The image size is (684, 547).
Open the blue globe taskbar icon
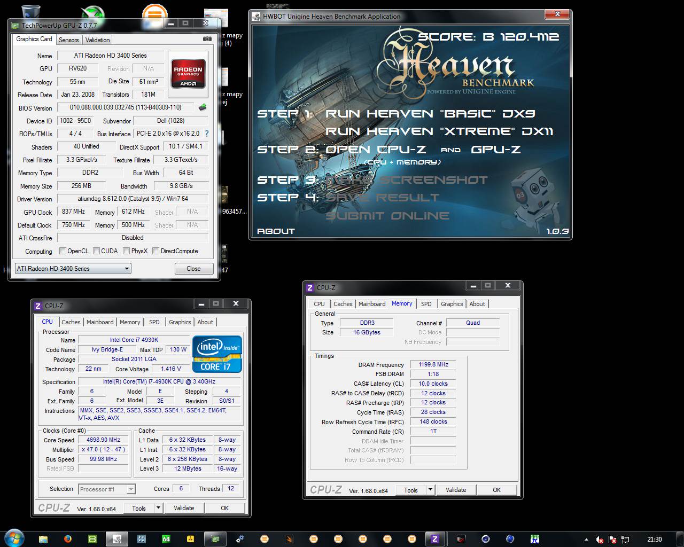[510, 539]
